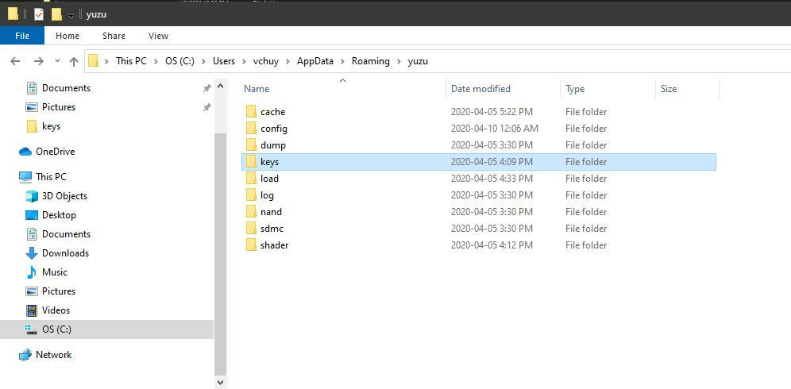Go up one folder level
Image resolution: width=791 pixels, height=389 pixels.
click(x=74, y=61)
